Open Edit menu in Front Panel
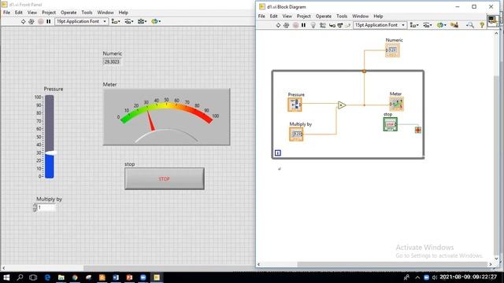 19,13
